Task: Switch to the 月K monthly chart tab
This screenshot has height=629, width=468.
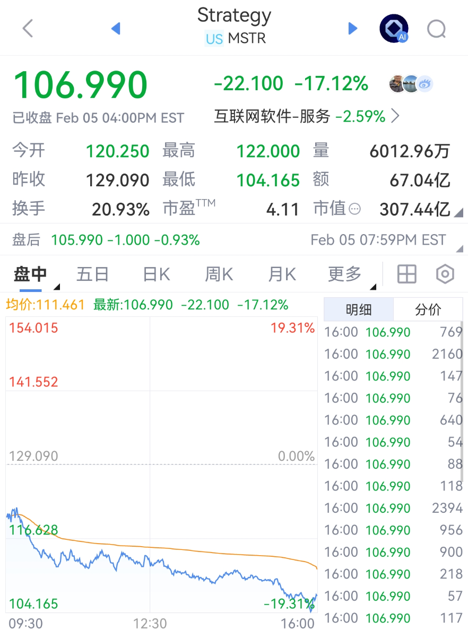Action: coord(281,274)
